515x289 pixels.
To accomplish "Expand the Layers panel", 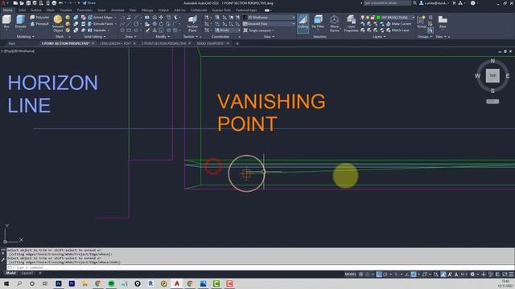I will pyautogui.click(x=379, y=37).
